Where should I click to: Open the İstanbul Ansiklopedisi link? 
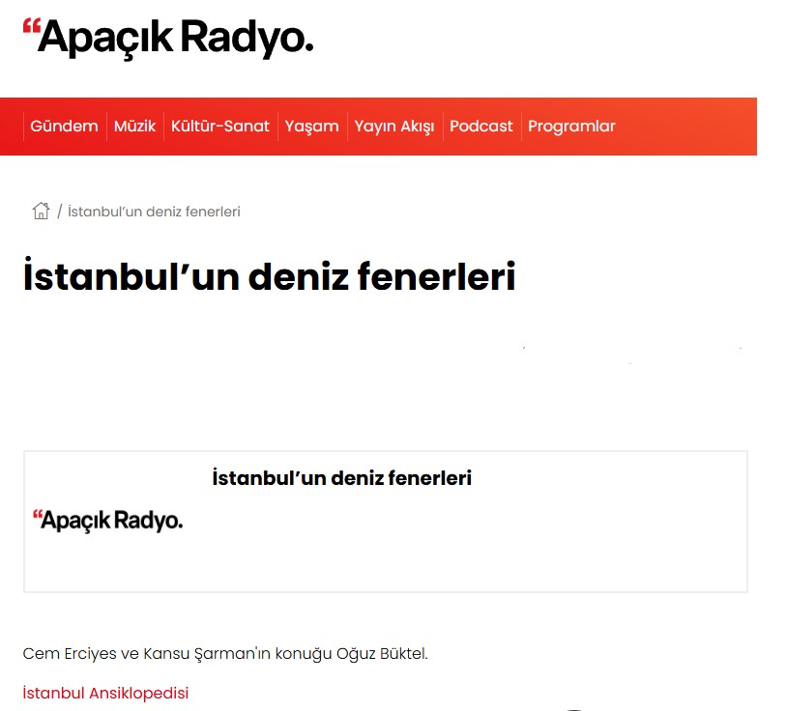105,693
